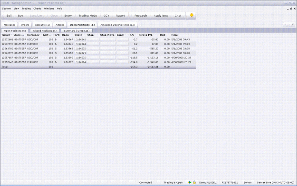
Task: Click the left tab-scroll arrow at right edge
Action: pos(285,24)
